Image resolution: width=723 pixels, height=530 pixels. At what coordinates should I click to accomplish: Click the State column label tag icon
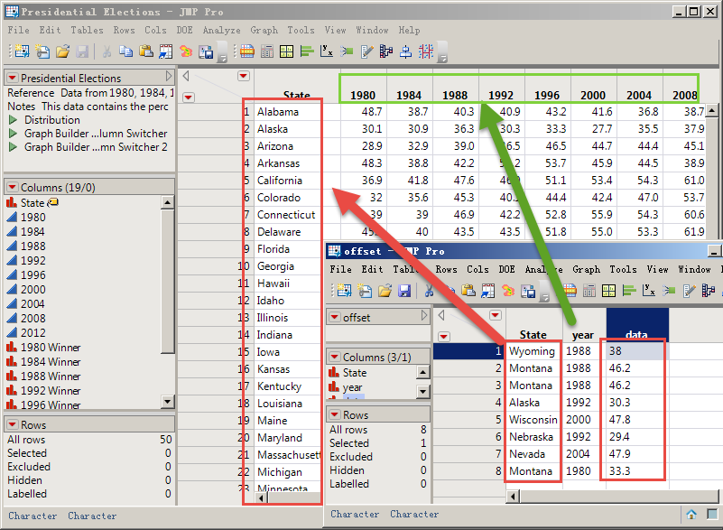pos(53,203)
